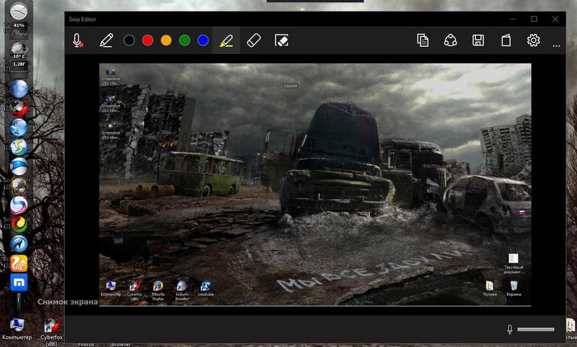Launch the golden S globe browser in dock
This screenshot has height=347, width=577.
coord(19,147)
